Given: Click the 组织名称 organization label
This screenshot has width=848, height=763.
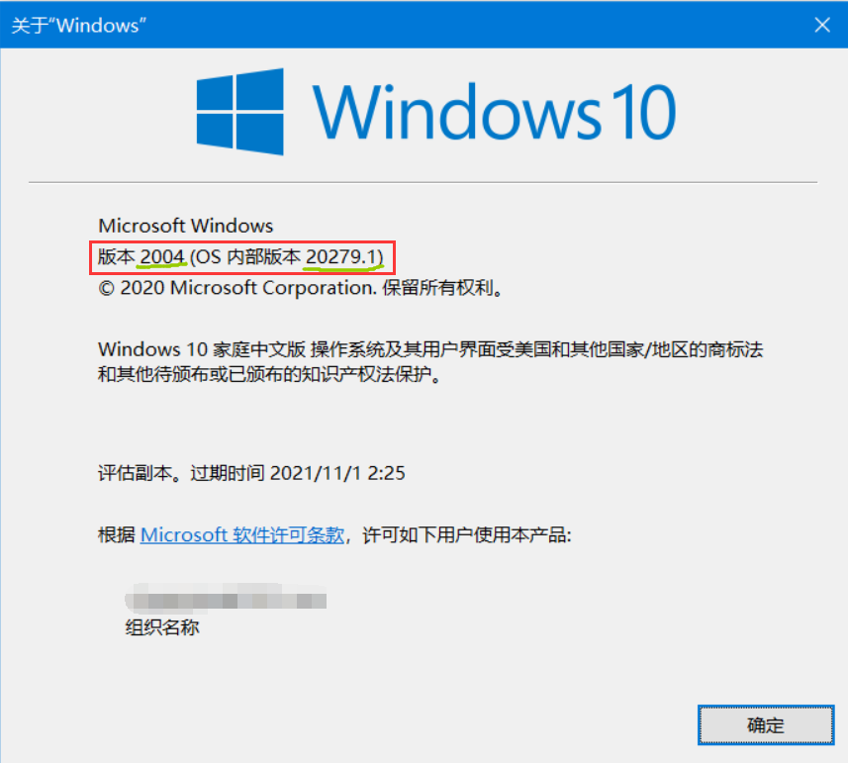Looking at the screenshot, I should pyautogui.click(x=162, y=627).
